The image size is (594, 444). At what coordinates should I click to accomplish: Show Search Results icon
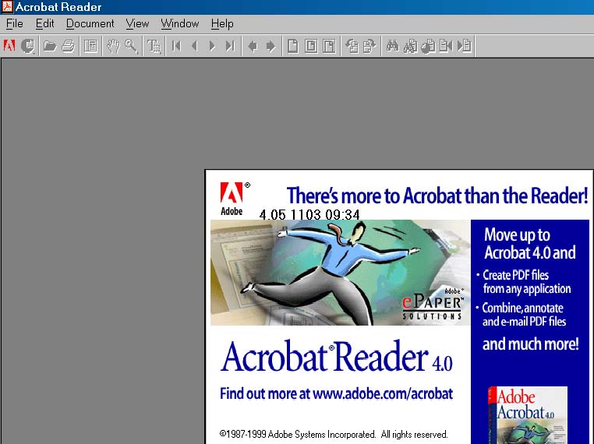[429, 46]
